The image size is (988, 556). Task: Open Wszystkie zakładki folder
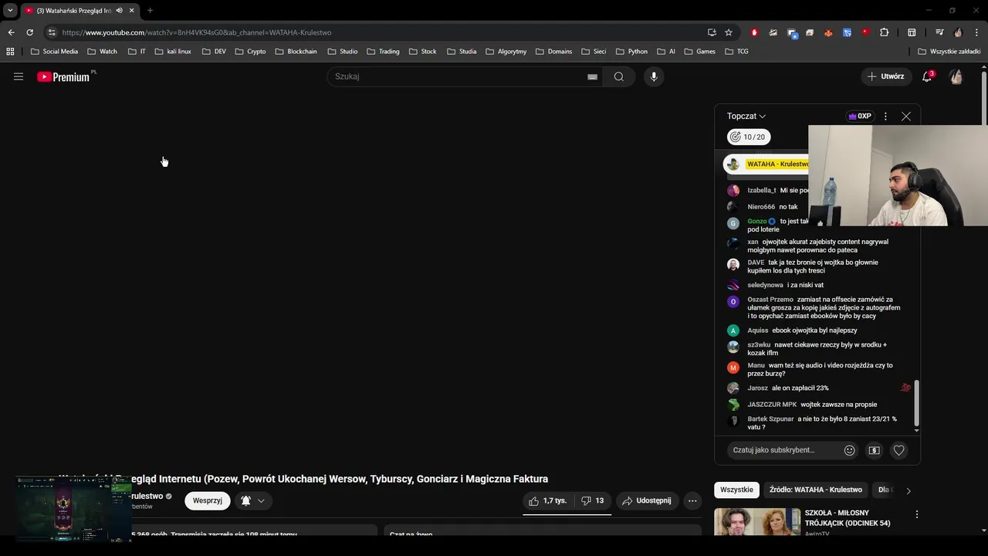click(949, 52)
